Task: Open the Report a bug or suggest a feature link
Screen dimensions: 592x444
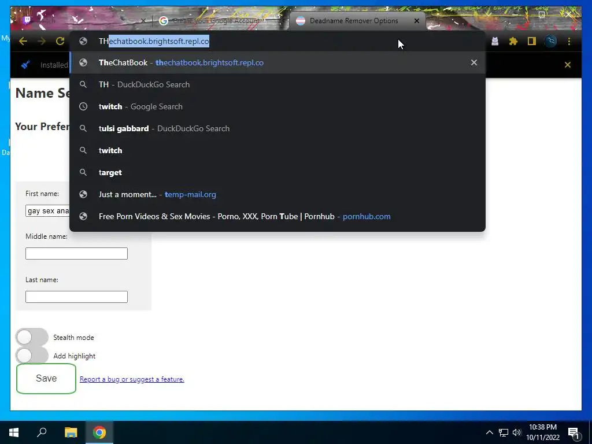Action: 132,379
